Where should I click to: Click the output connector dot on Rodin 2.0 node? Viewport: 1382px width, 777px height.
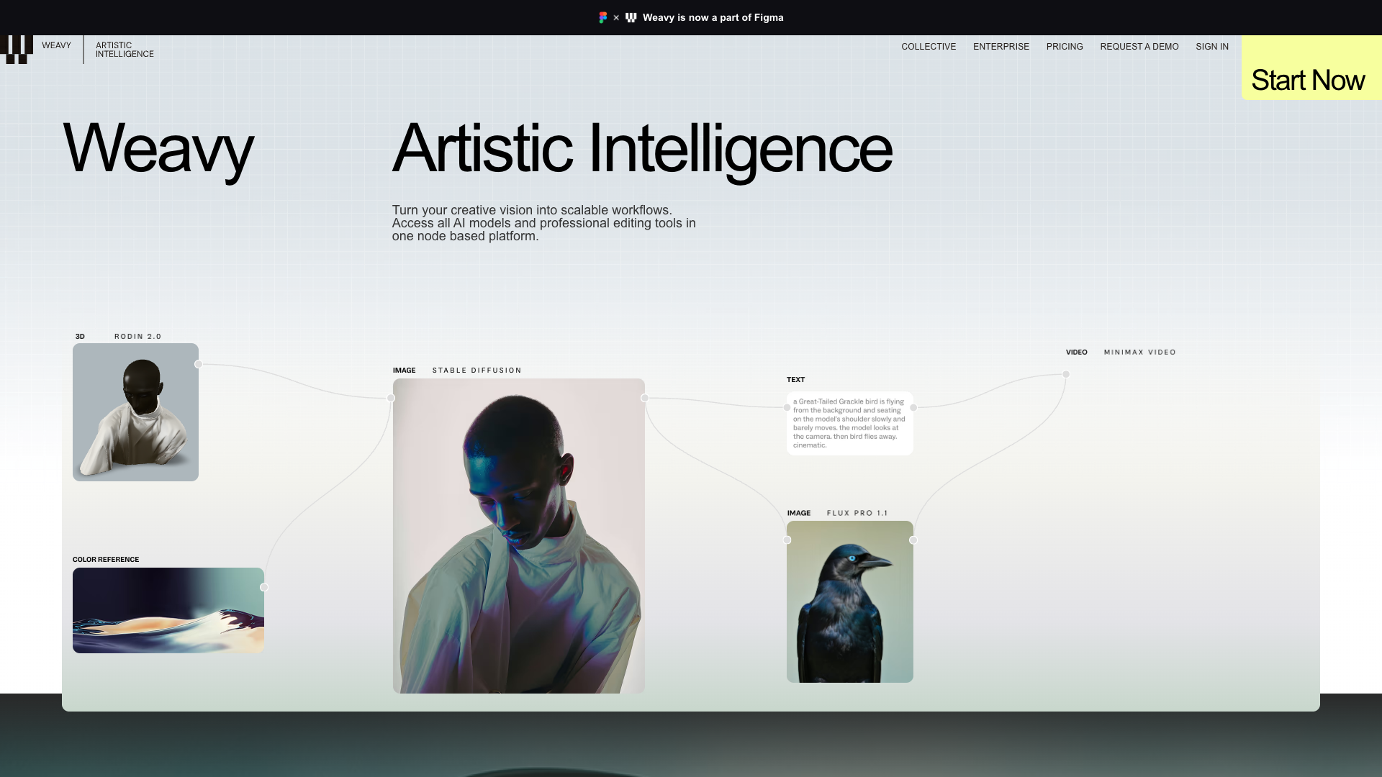pyautogui.click(x=199, y=364)
